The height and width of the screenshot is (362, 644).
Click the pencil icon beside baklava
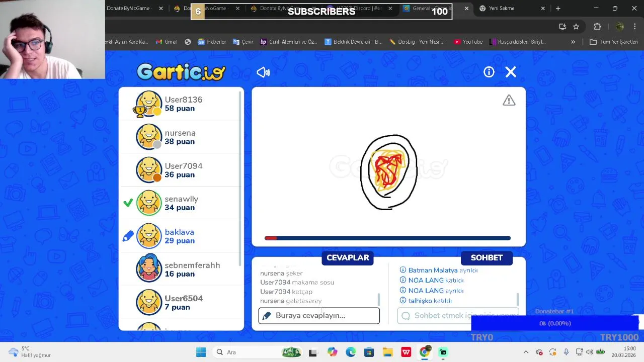pyautogui.click(x=128, y=236)
